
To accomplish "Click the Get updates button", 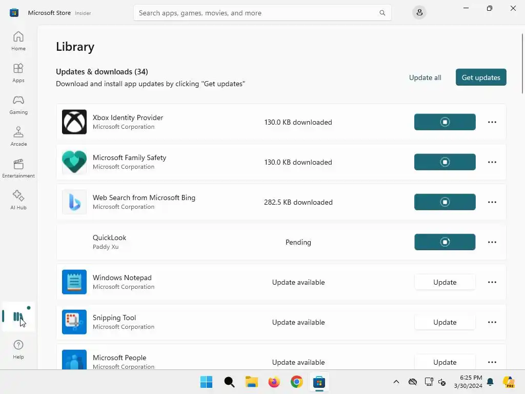I will pyautogui.click(x=481, y=77).
